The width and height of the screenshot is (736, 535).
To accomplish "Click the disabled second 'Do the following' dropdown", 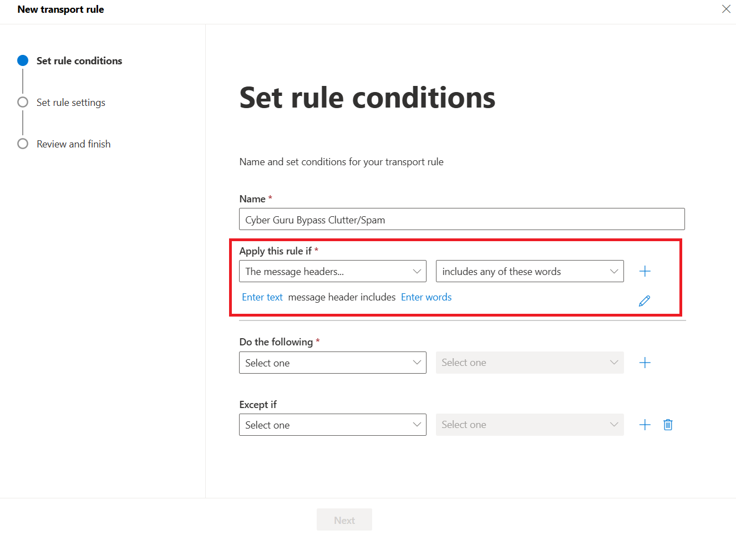I will [x=530, y=363].
